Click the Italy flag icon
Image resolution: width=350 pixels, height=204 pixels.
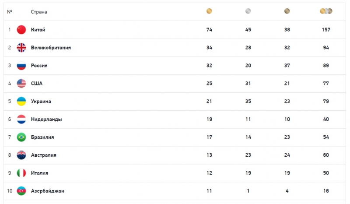pos(21,173)
